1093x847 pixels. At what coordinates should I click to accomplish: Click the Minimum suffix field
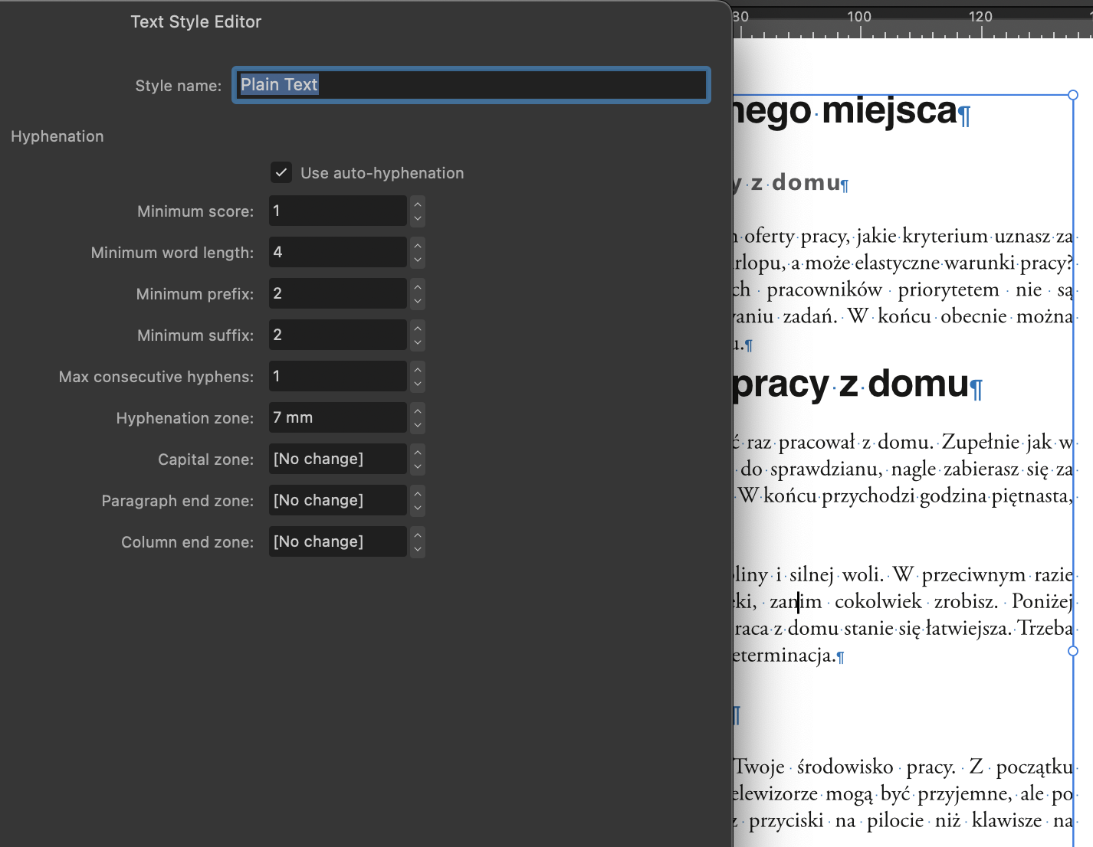337,335
